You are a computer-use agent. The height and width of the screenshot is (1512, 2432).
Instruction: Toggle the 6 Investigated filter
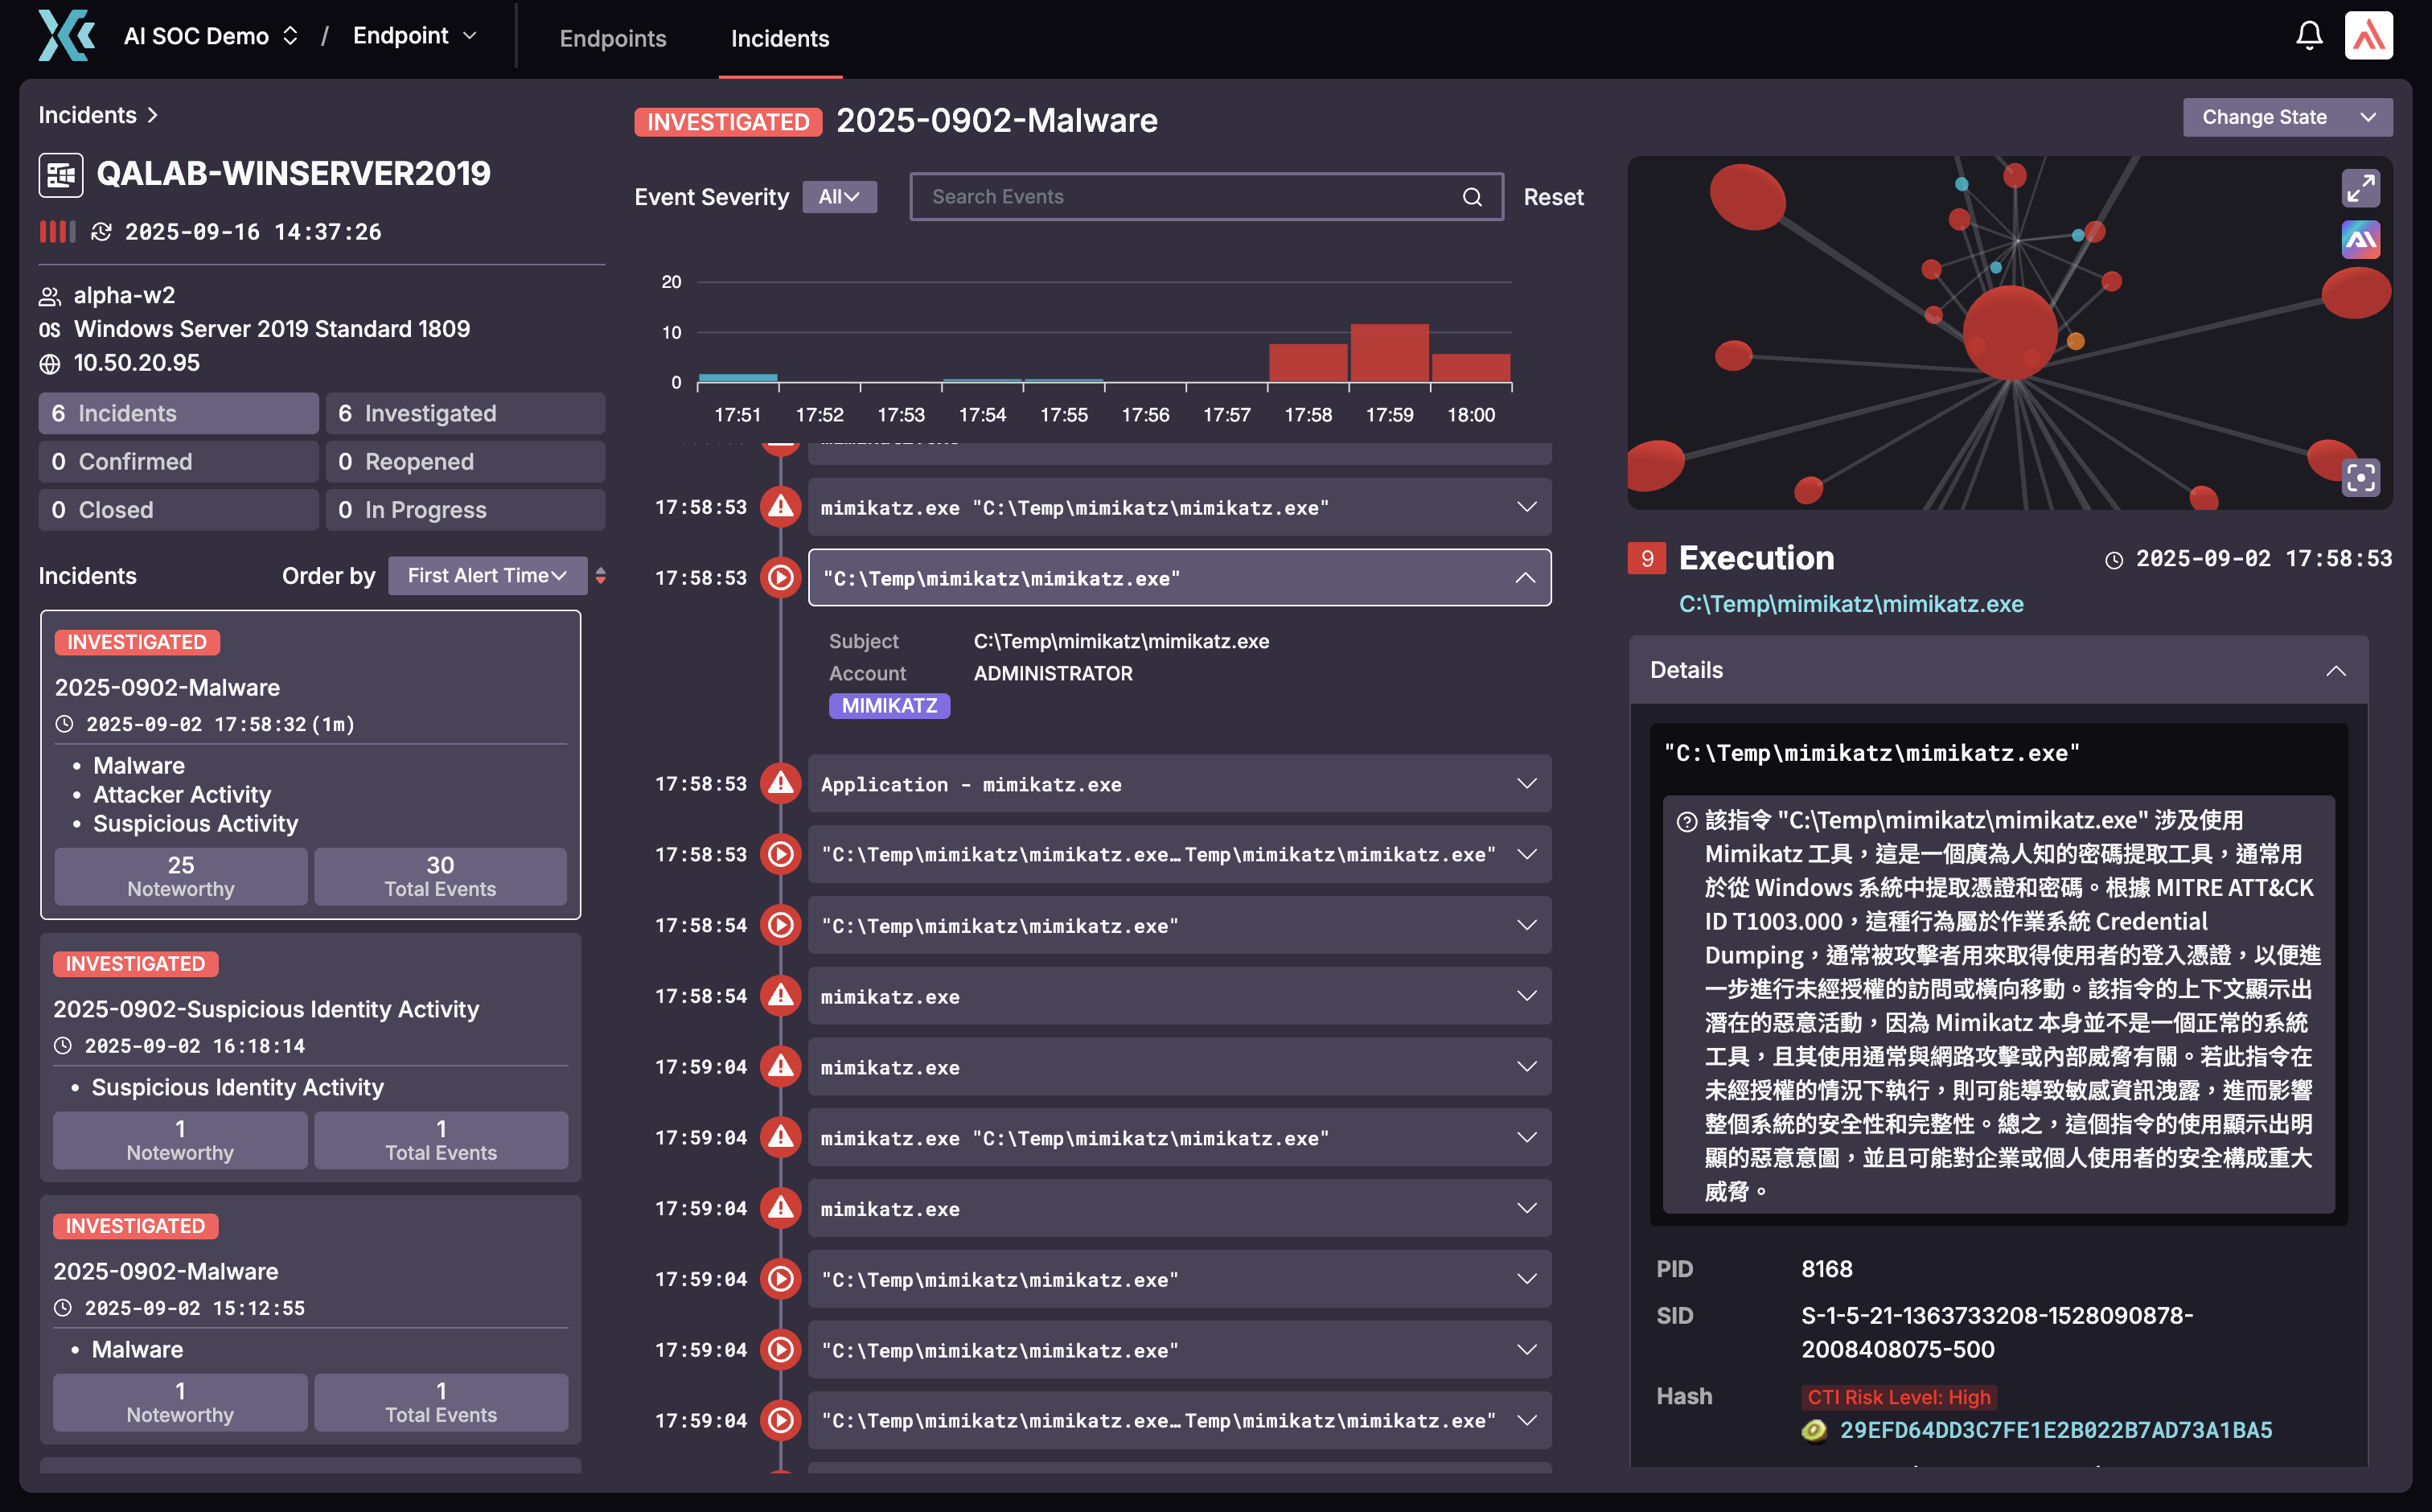[465, 413]
